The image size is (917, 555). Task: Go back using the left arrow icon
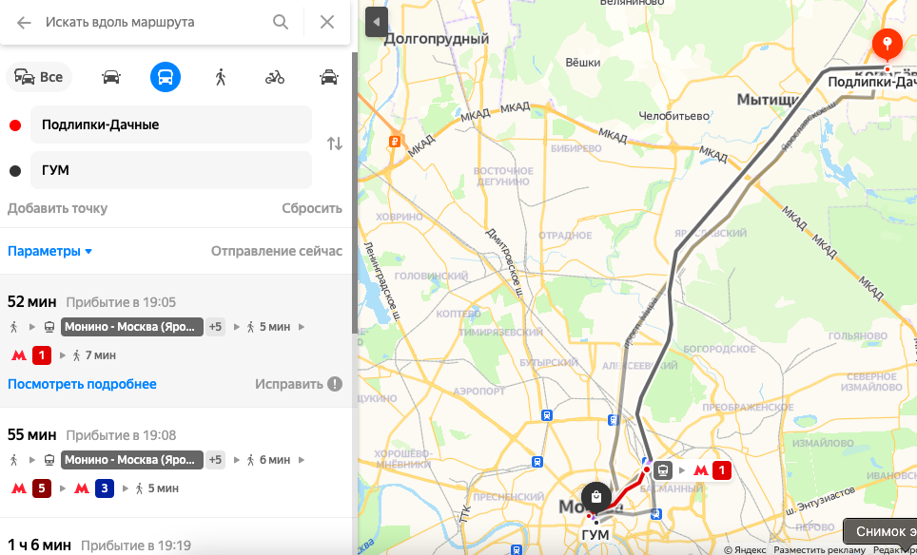24,22
